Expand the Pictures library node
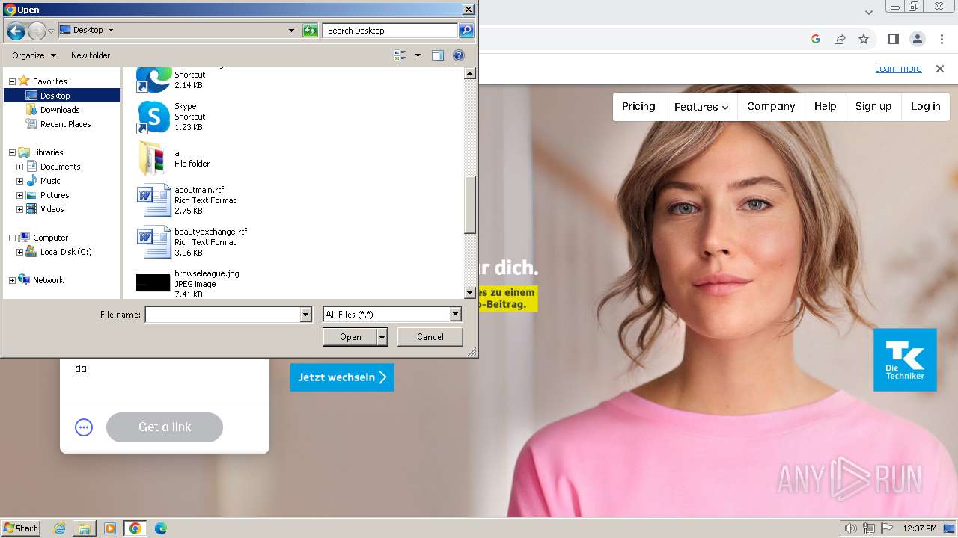958x538 pixels. point(19,195)
